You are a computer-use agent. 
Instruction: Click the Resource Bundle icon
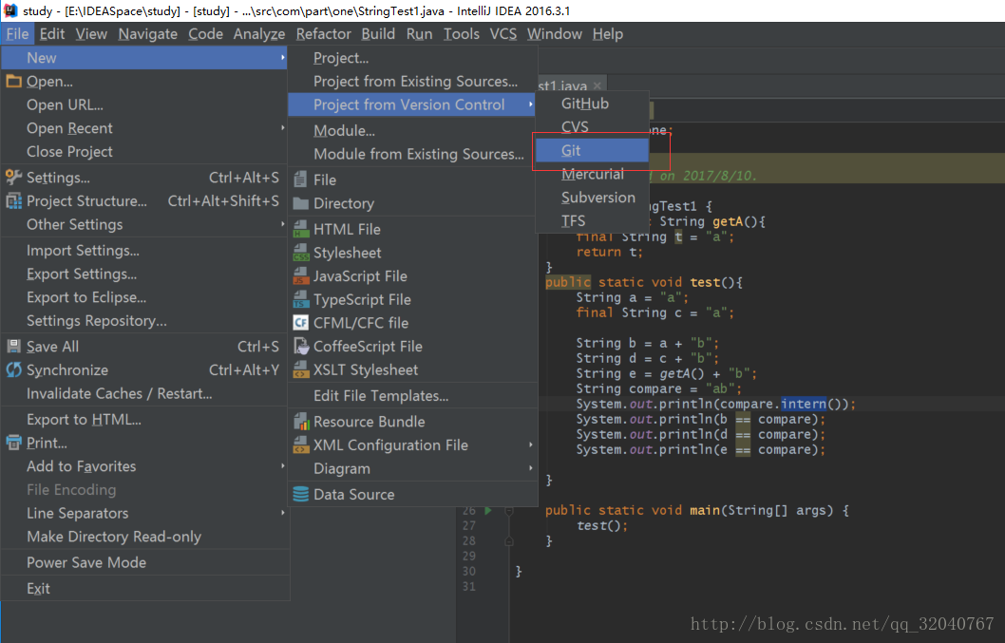(x=300, y=421)
